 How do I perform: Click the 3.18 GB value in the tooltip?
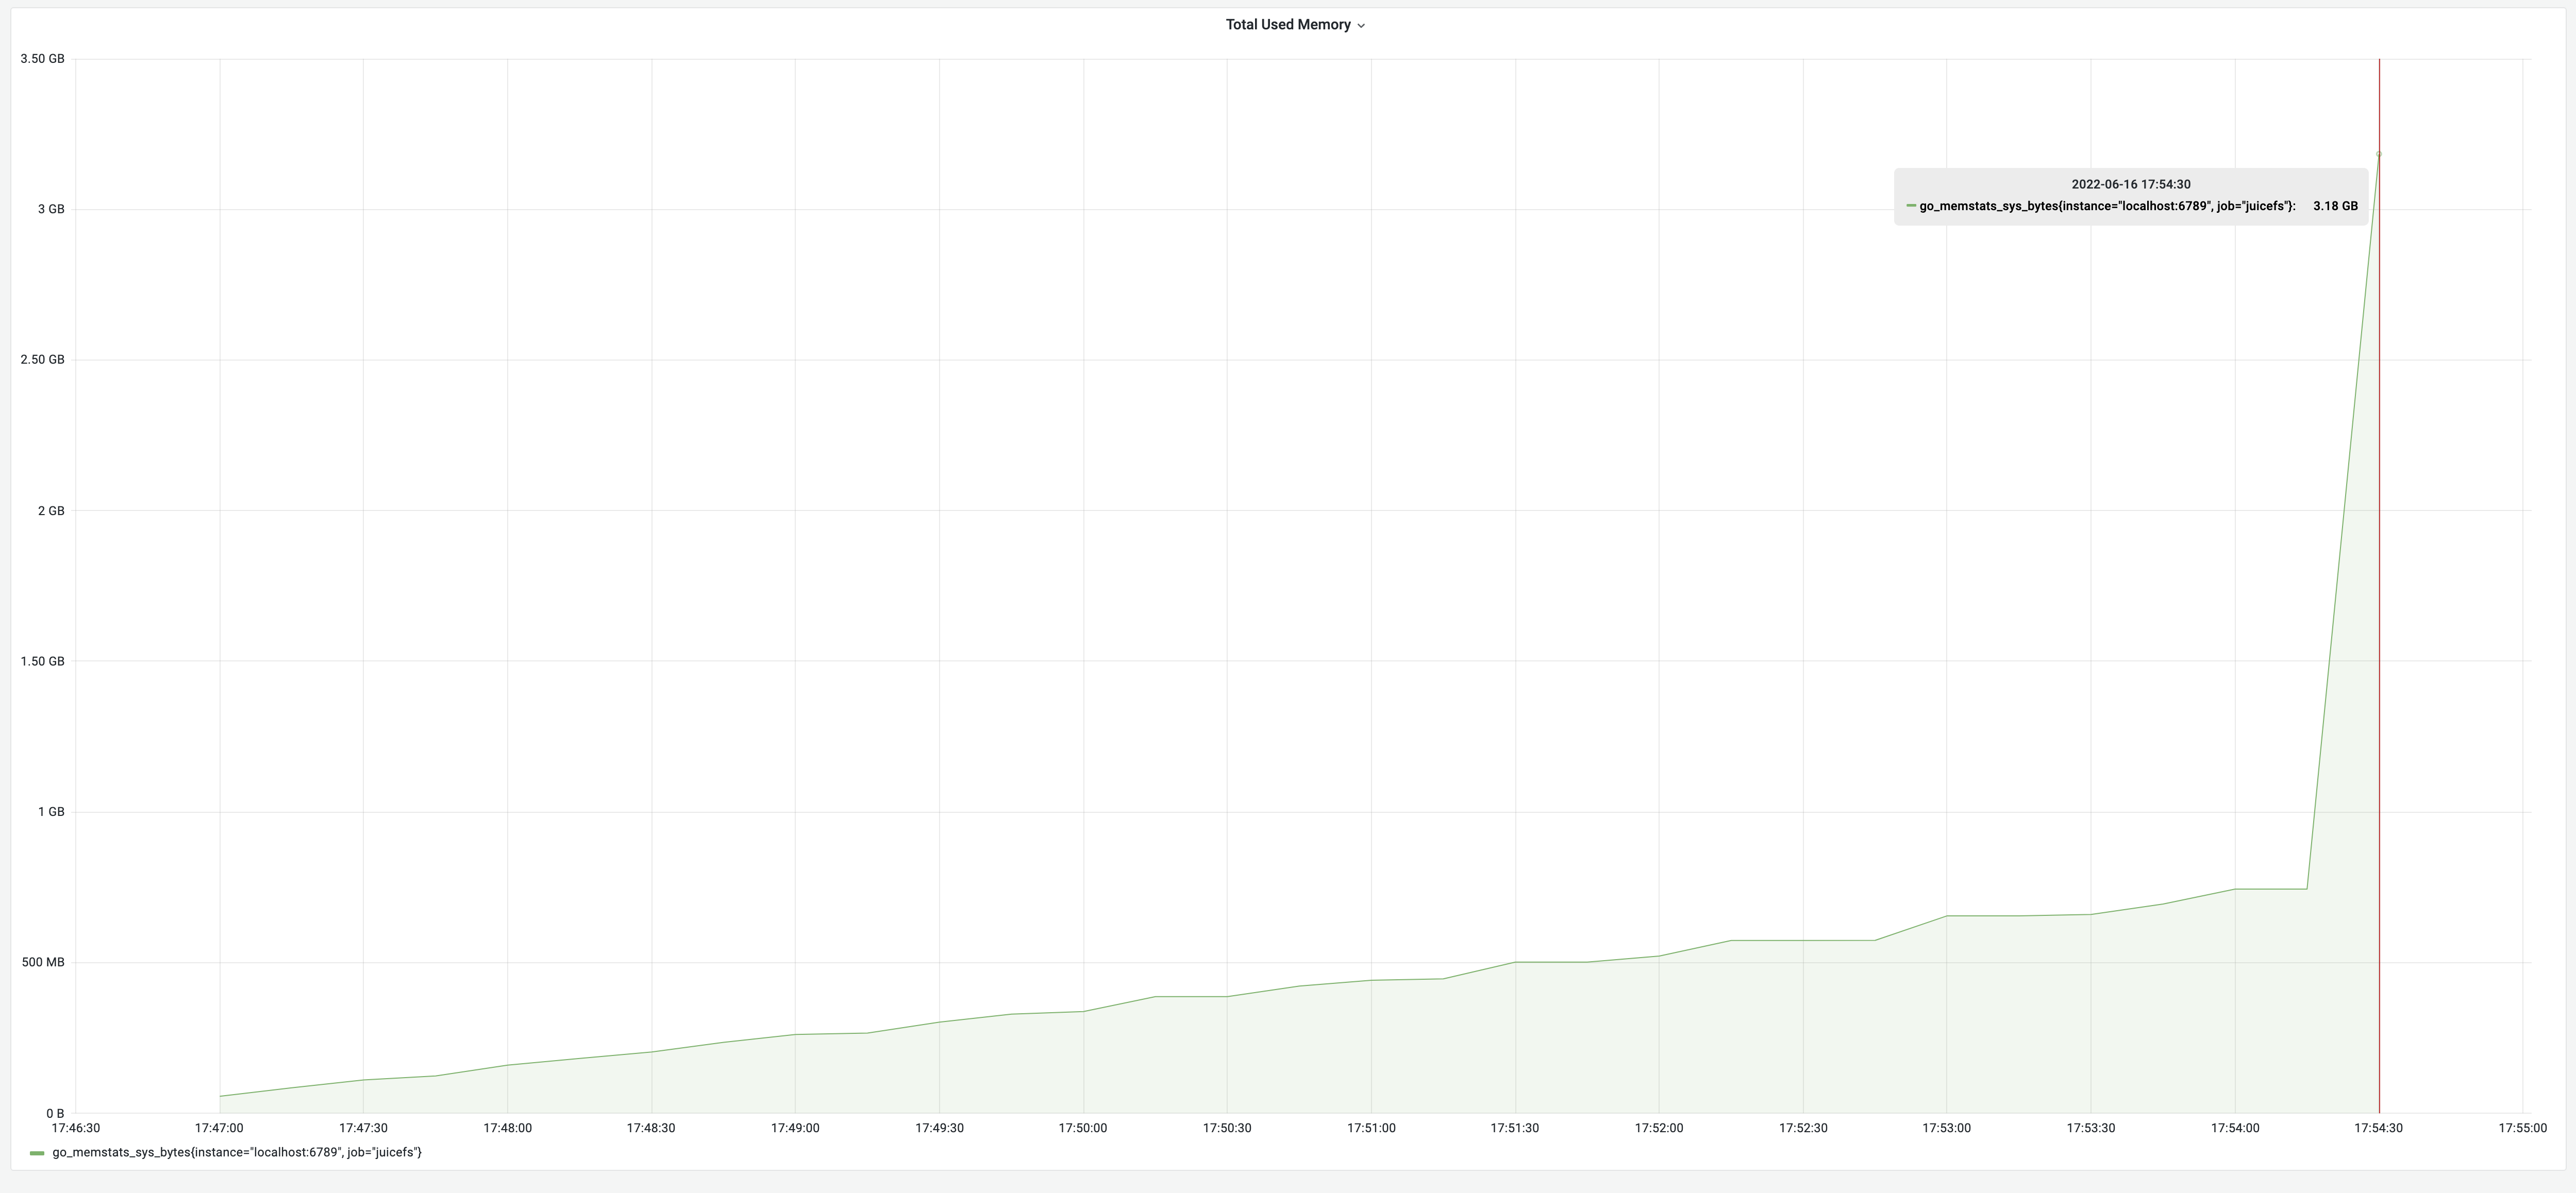[x=2335, y=206]
